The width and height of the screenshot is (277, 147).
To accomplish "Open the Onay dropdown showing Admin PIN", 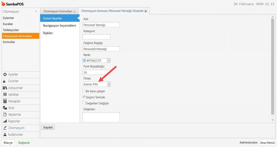I will coord(109,84).
